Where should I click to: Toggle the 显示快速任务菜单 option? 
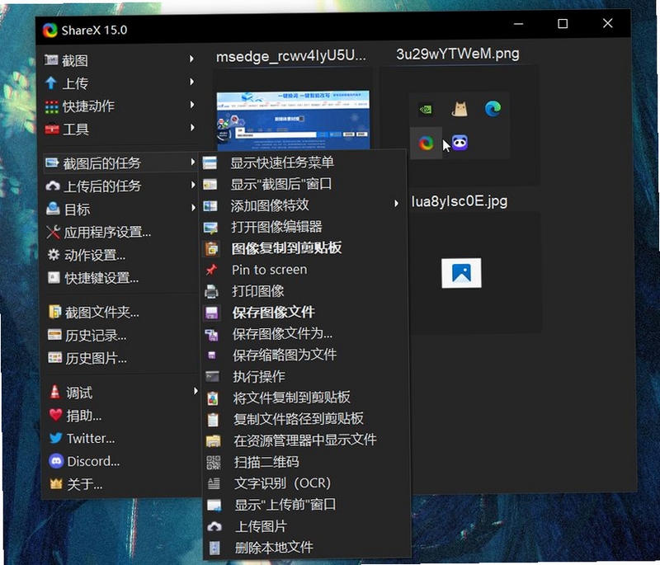(x=282, y=162)
